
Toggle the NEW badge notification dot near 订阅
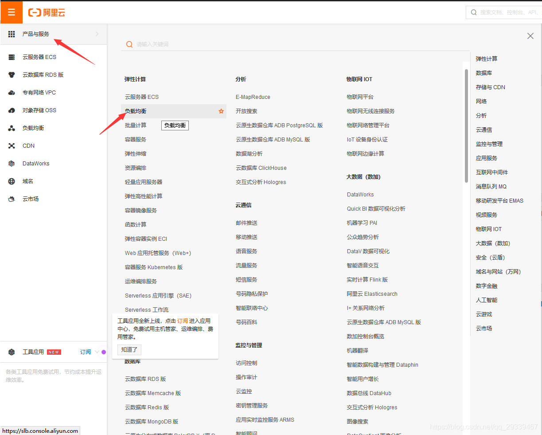point(103,351)
